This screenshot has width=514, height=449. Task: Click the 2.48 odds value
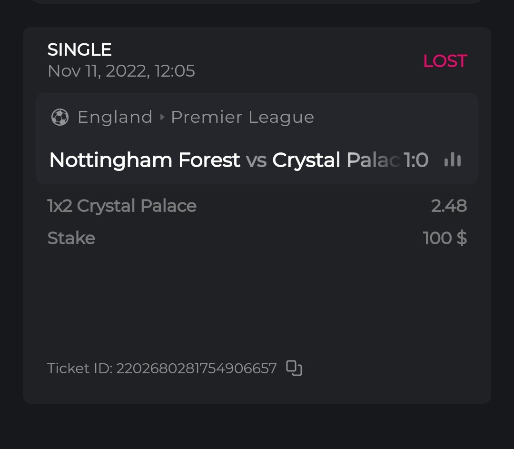[449, 206]
